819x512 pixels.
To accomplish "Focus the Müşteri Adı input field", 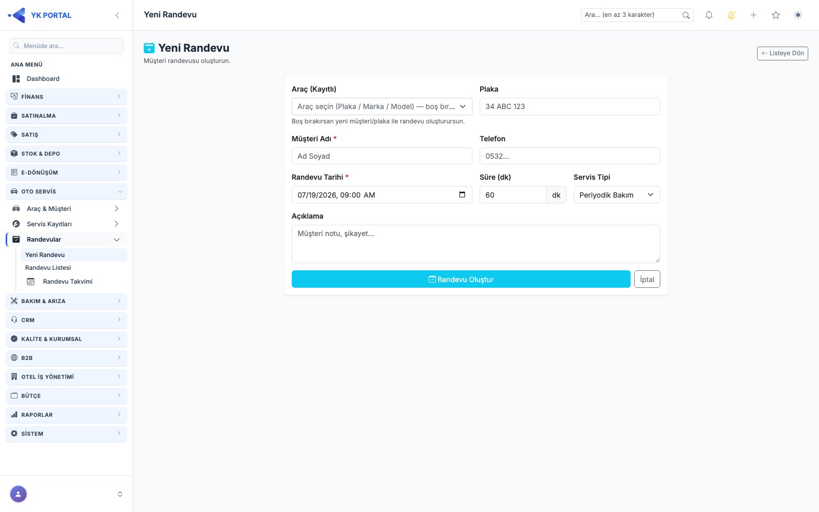I will tap(382, 156).
